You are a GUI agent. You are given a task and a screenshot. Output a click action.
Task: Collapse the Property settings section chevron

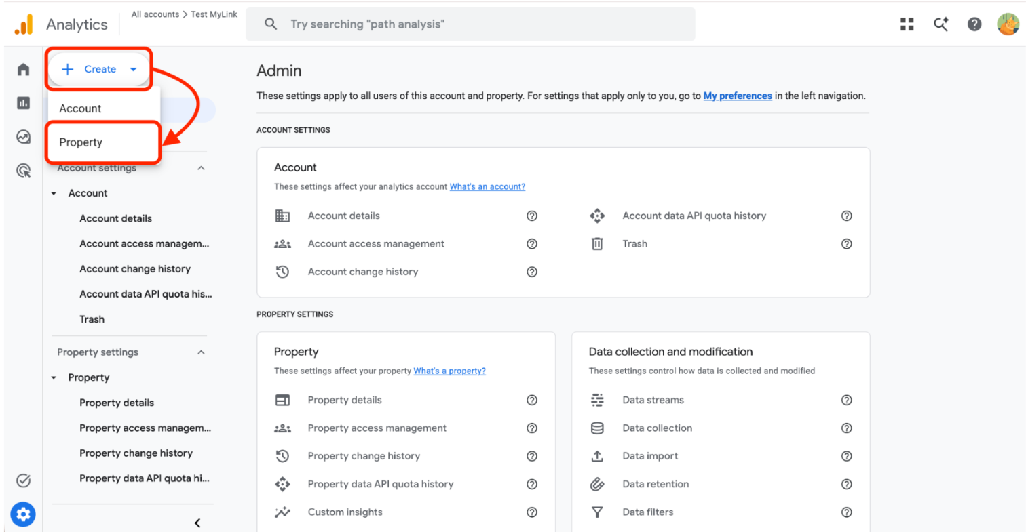201,352
